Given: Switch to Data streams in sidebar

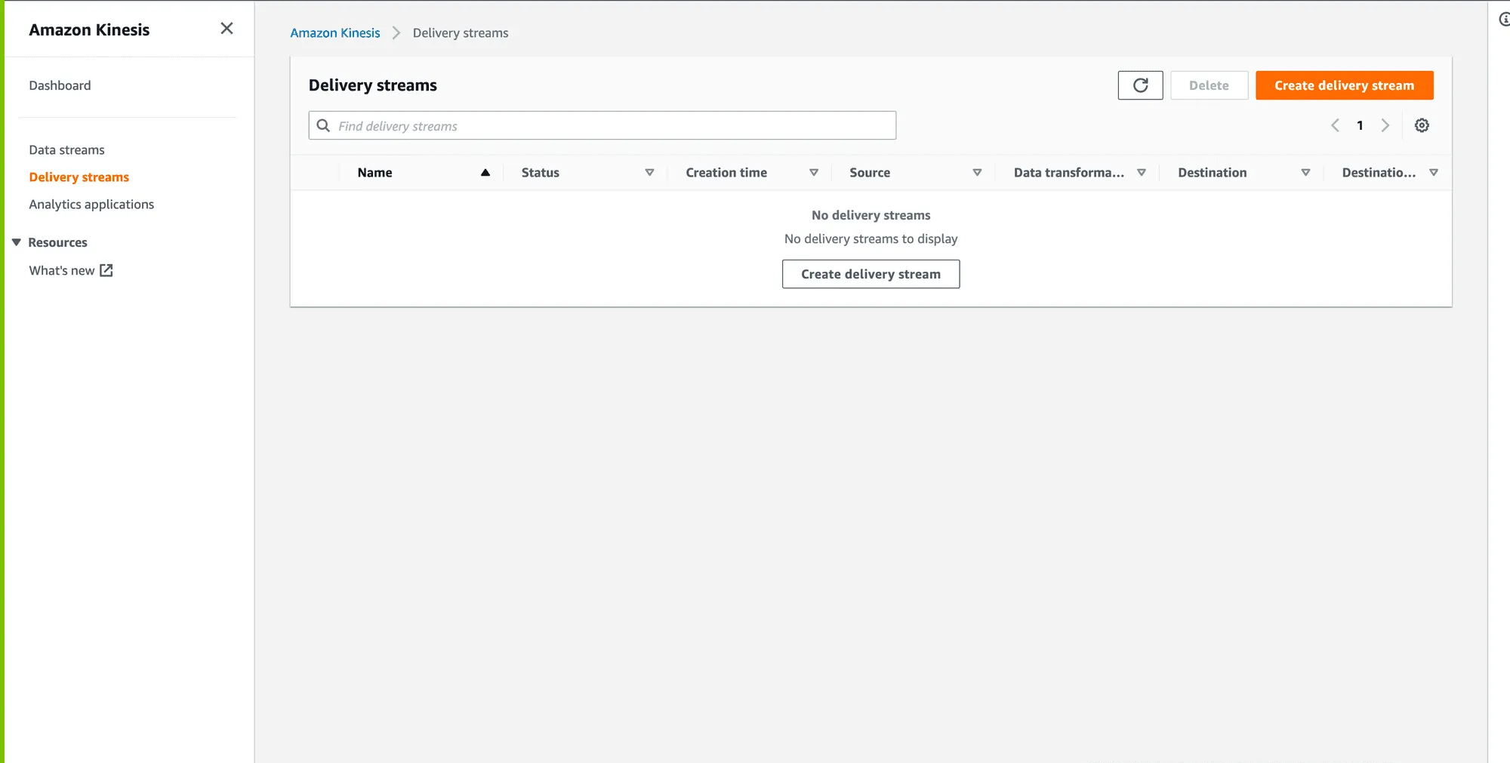Looking at the screenshot, I should point(66,149).
